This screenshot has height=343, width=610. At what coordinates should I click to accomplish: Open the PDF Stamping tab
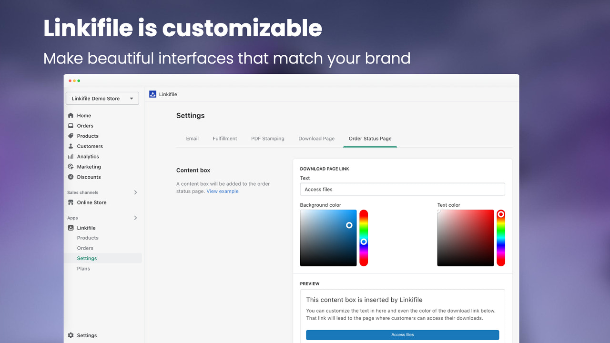268,139
